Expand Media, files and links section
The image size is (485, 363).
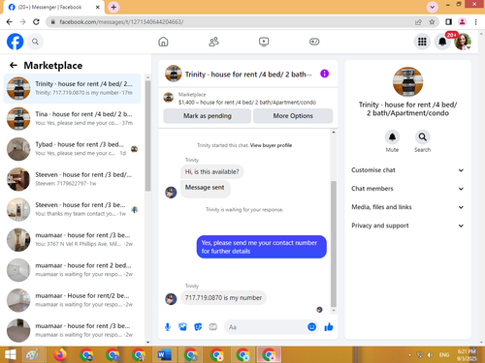coord(407,207)
